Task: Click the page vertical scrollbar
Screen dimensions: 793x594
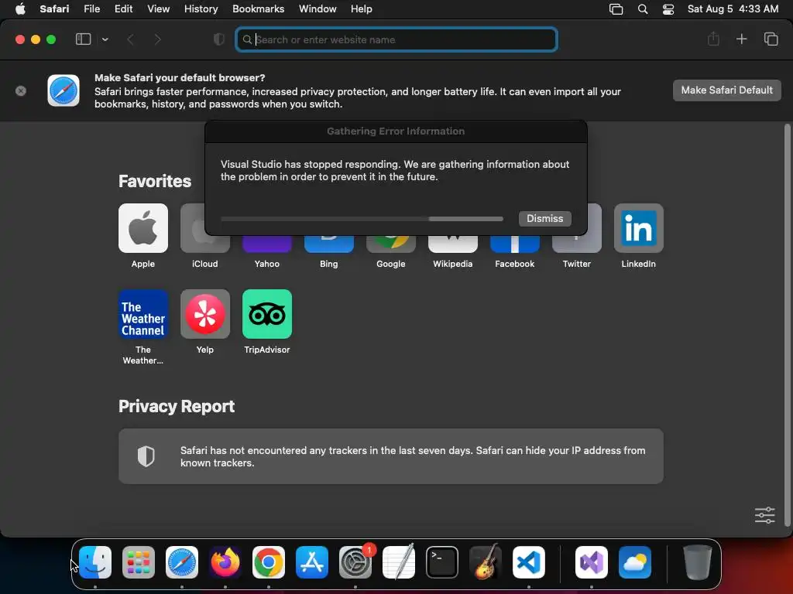Action: tap(787, 325)
